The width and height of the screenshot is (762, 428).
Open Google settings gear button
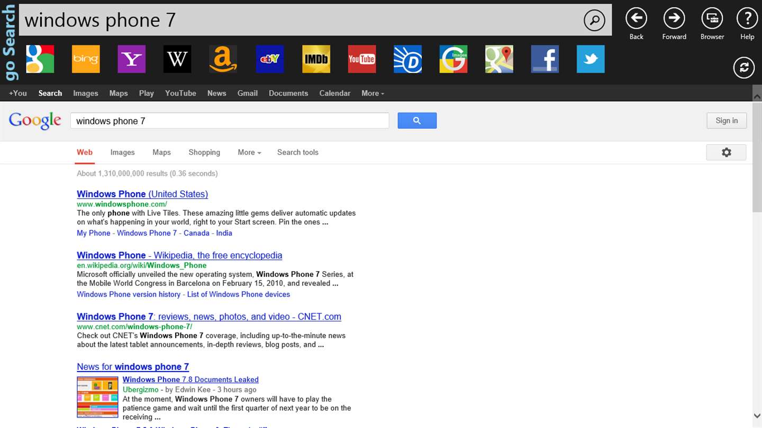click(x=727, y=152)
